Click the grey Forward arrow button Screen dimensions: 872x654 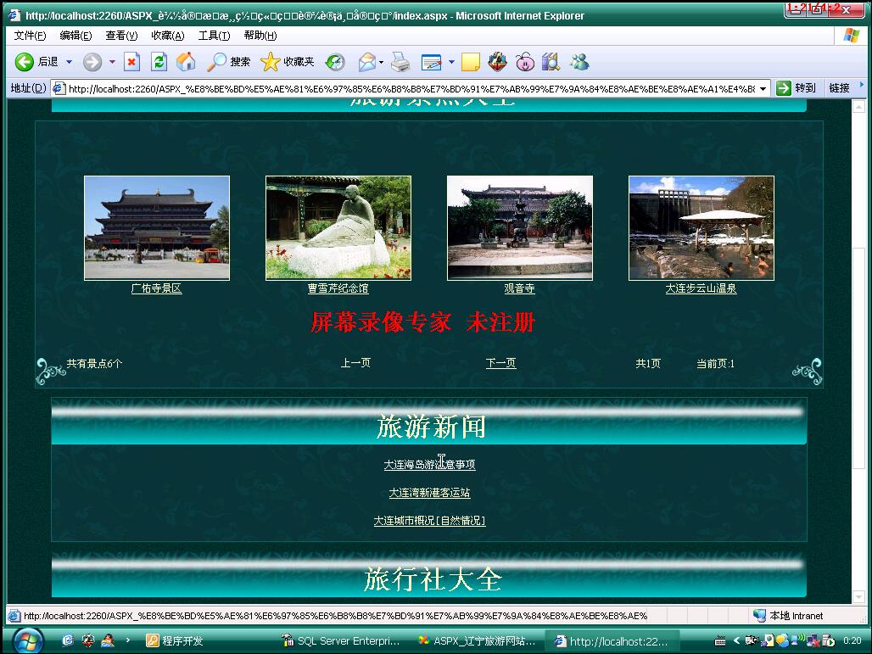[x=92, y=62]
